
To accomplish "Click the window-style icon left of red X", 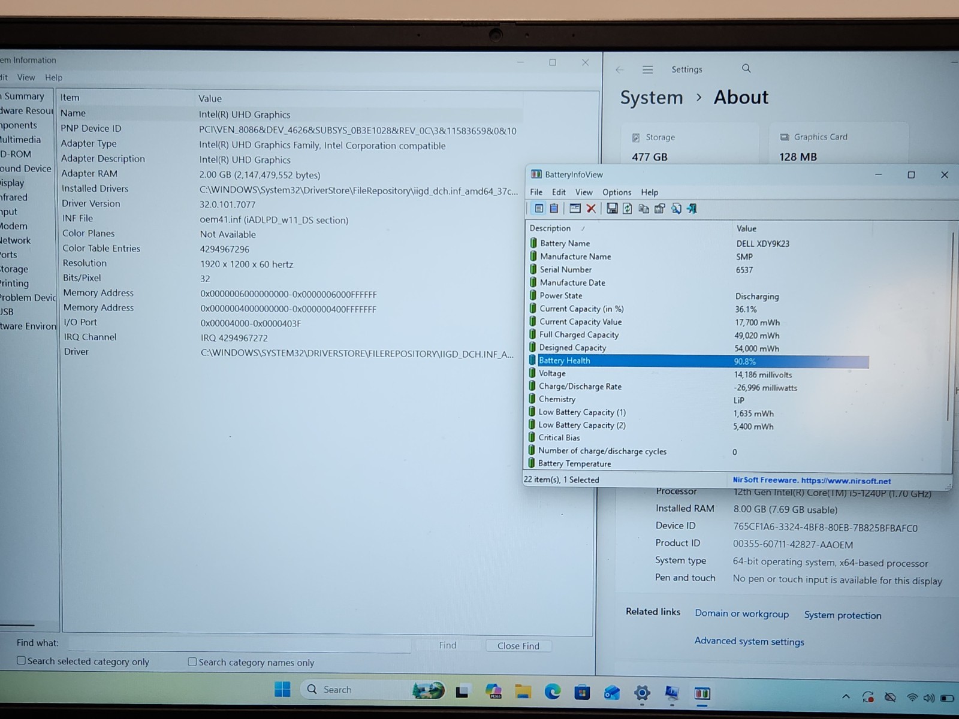I will 575,209.
